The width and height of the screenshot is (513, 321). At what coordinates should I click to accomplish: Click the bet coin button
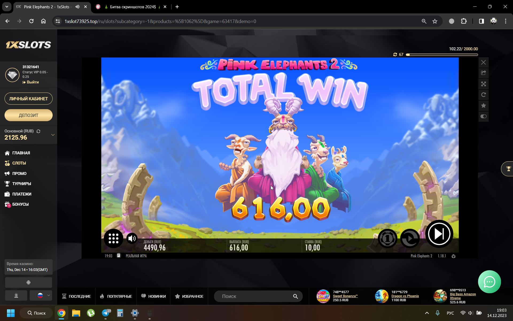(387, 238)
